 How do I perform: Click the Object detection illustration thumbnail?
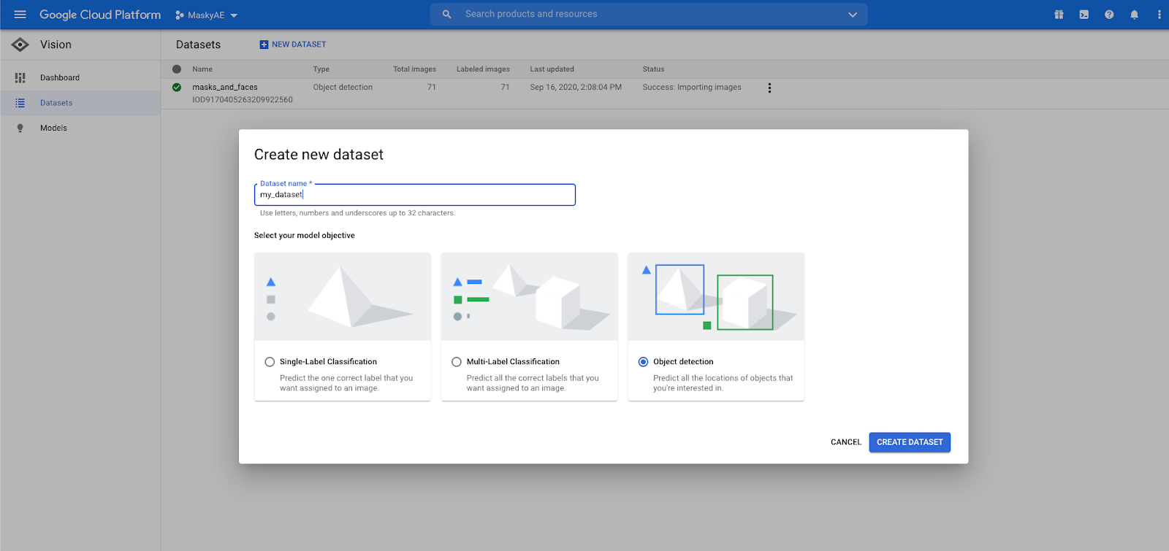tap(716, 297)
